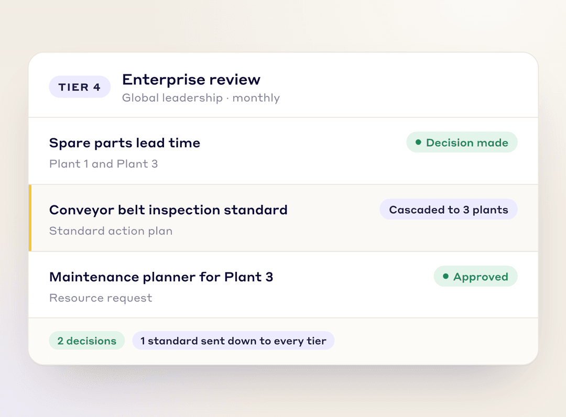Click the Cascaded to 3 plants pill
Image resolution: width=566 pixels, height=417 pixels.
[x=448, y=209]
